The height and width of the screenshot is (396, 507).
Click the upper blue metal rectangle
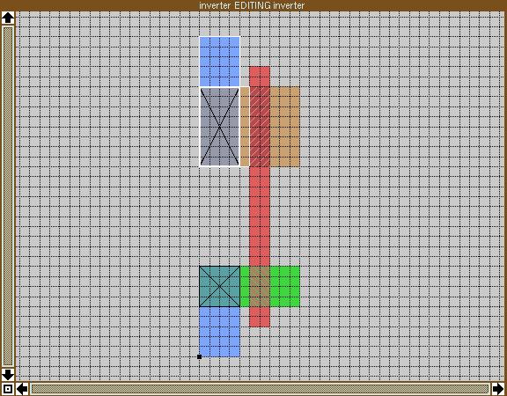(219, 62)
